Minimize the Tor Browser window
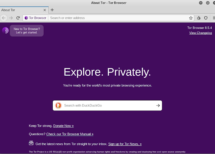215x154 pixels. [x=201, y=3]
